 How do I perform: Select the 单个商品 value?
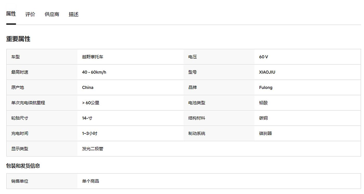90,181
